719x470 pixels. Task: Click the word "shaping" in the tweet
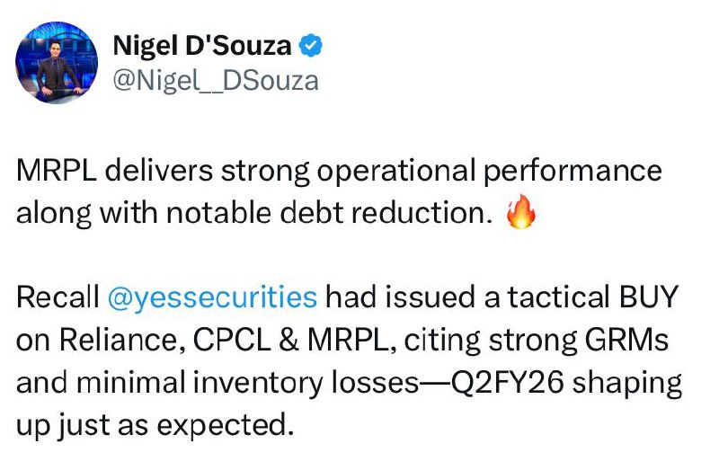tap(629, 382)
